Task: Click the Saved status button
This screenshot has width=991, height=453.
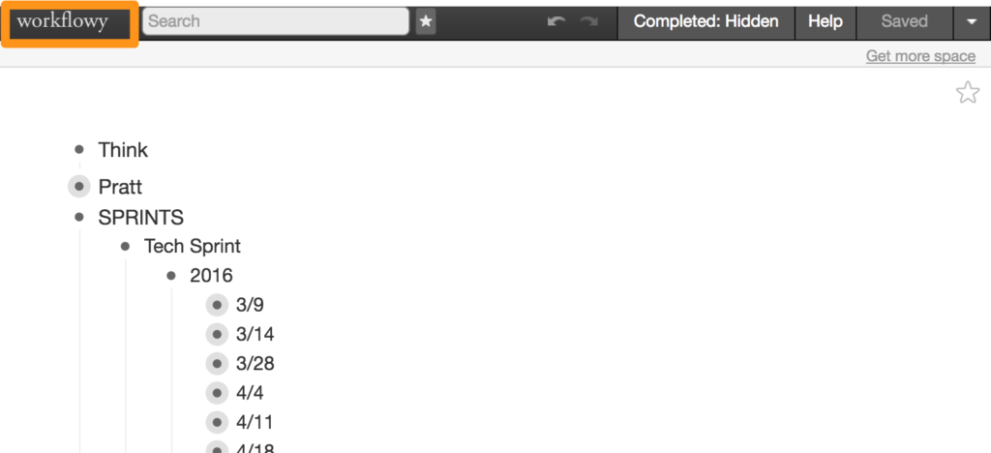Action: [905, 21]
